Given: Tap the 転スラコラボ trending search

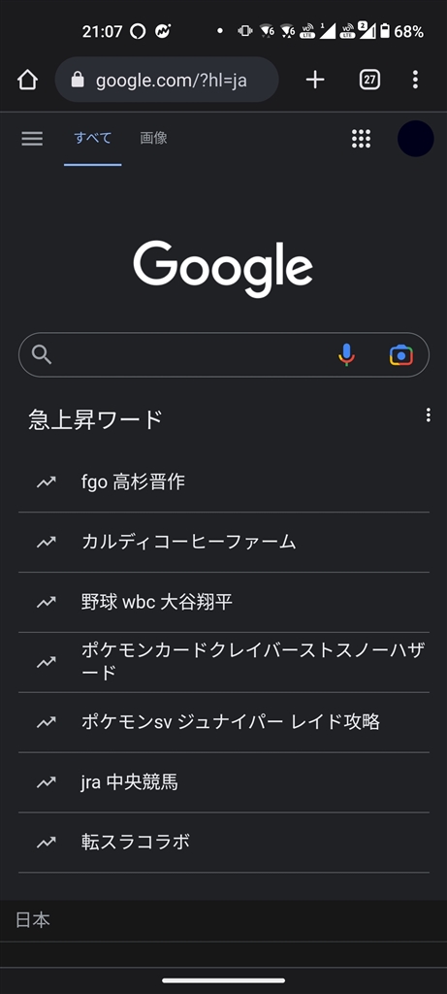Looking at the screenshot, I should 224,843.
